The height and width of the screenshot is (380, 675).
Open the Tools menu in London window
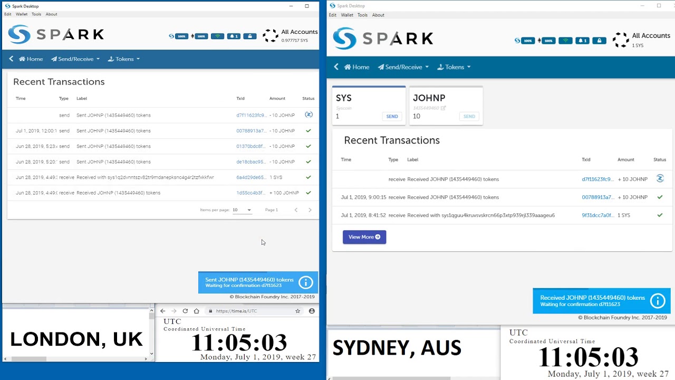(x=36, y=14)
